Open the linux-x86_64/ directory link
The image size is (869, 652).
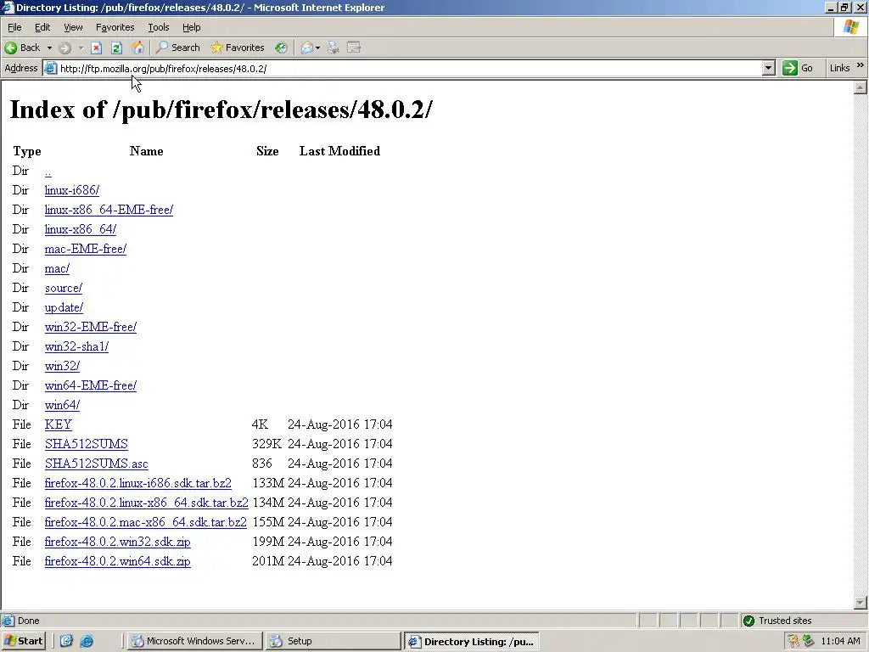click(x=81, y=229)
